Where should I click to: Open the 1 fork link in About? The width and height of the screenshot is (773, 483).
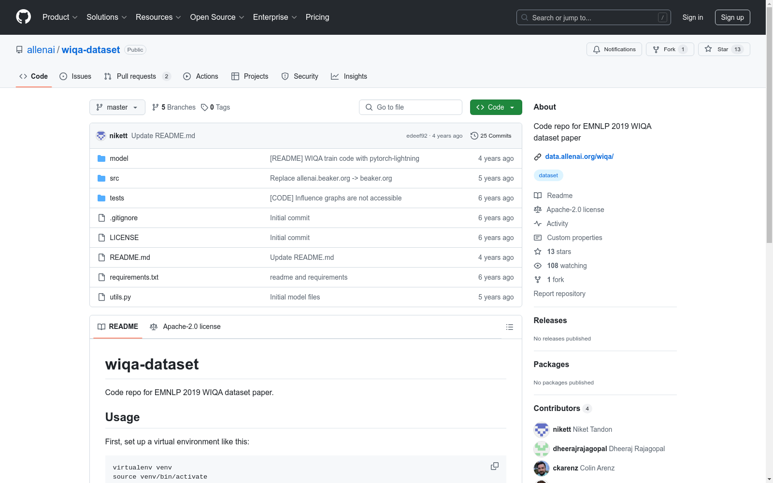556,280
